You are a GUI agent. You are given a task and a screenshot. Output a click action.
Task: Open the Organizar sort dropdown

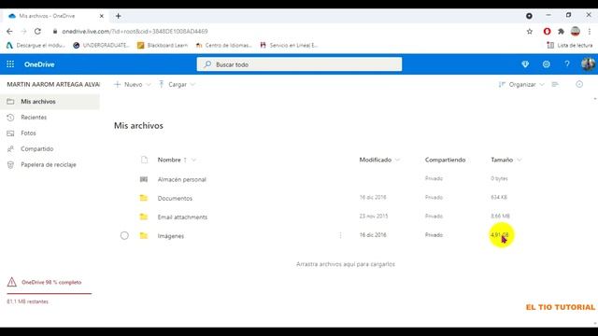(x=521, y=84)
